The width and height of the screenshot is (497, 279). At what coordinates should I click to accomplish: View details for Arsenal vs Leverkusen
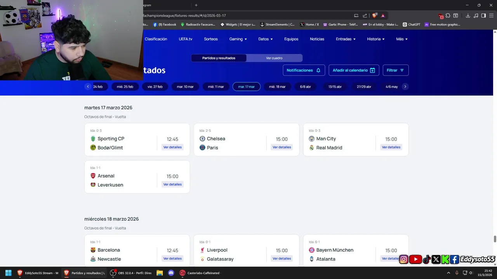[172, 184]
